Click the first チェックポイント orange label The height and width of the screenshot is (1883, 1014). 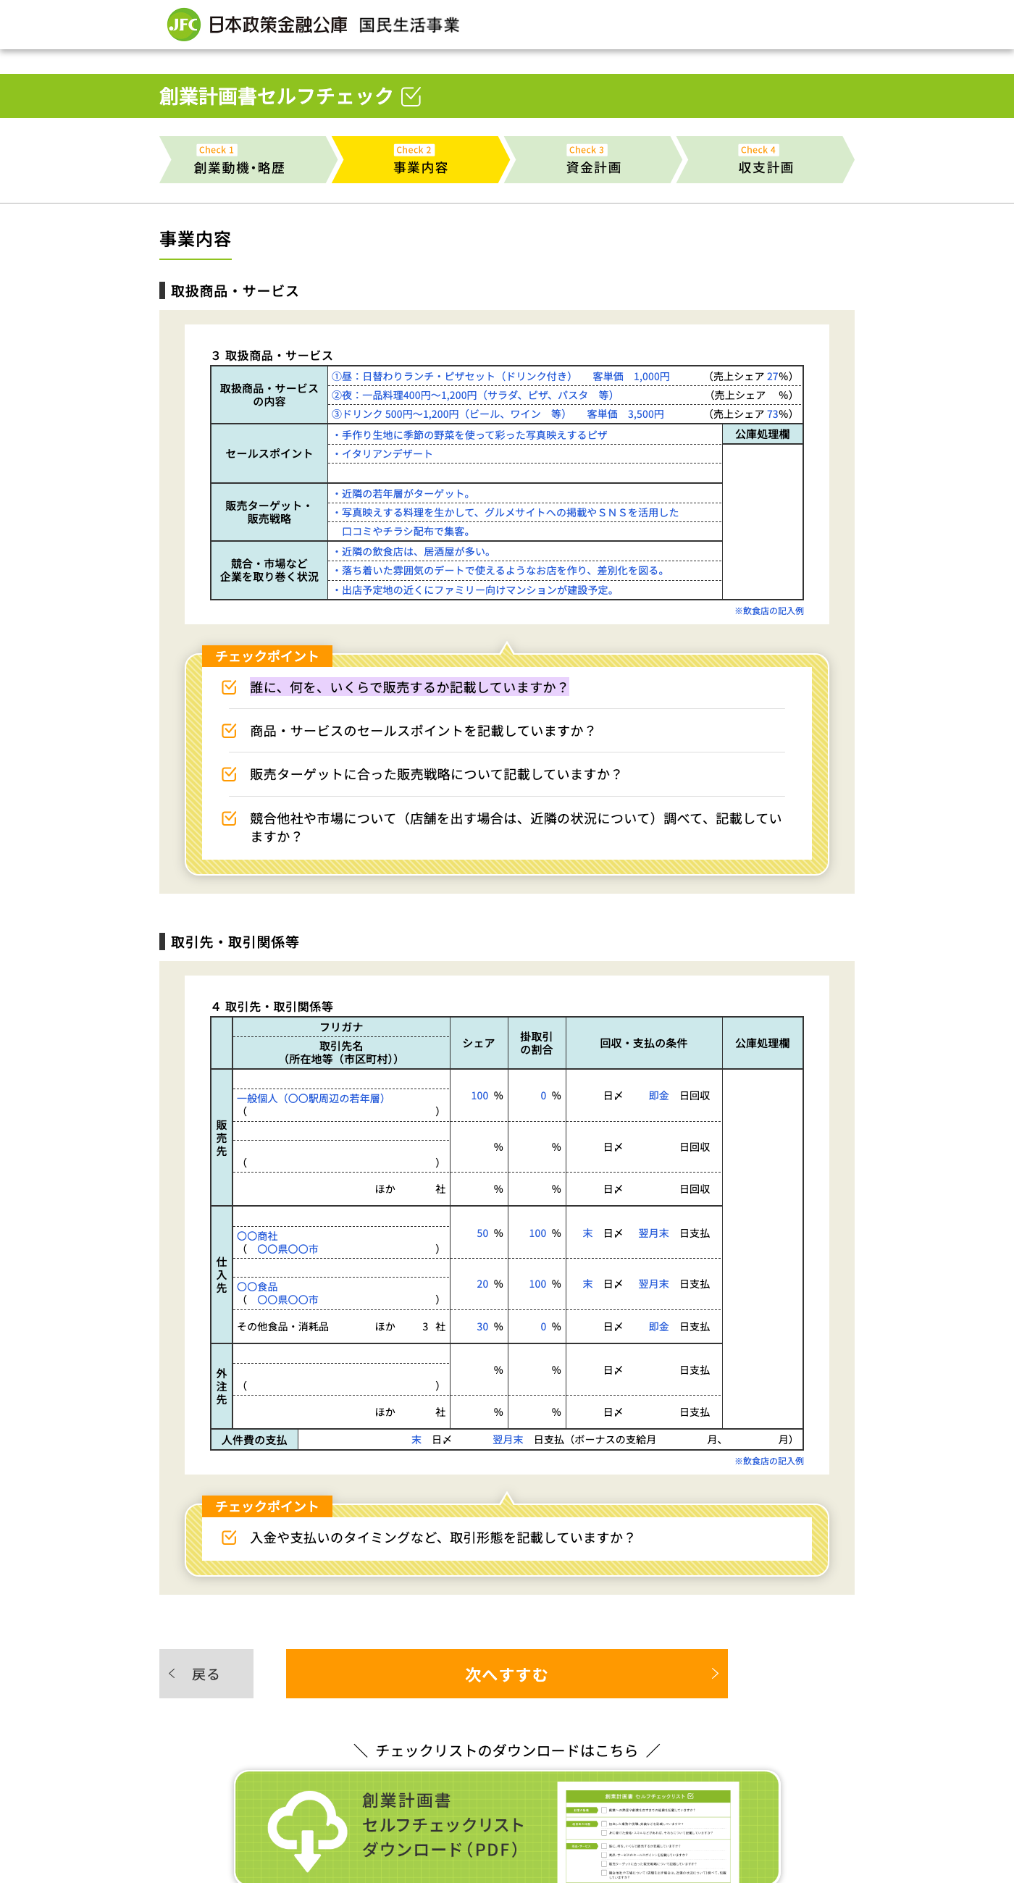(x=267, y=655)
